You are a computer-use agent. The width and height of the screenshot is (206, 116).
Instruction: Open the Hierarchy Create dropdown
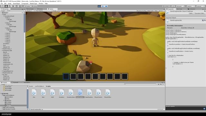pyautogui.click(x=3, y=11)
